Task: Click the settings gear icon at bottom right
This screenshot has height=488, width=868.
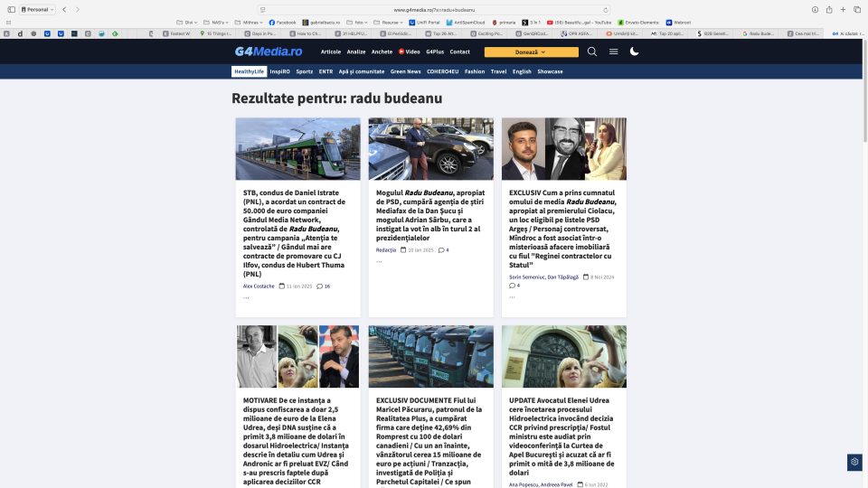Action: [x=854, y=462]
